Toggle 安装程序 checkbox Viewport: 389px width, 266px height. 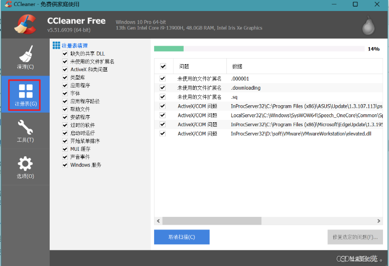click(65, 117)
